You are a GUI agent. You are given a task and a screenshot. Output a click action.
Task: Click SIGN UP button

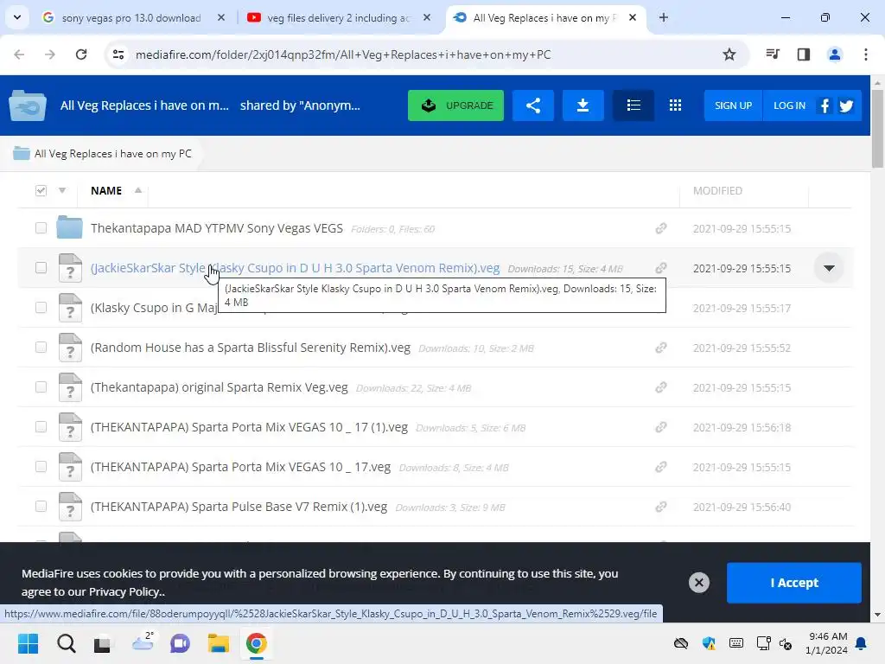733,105
